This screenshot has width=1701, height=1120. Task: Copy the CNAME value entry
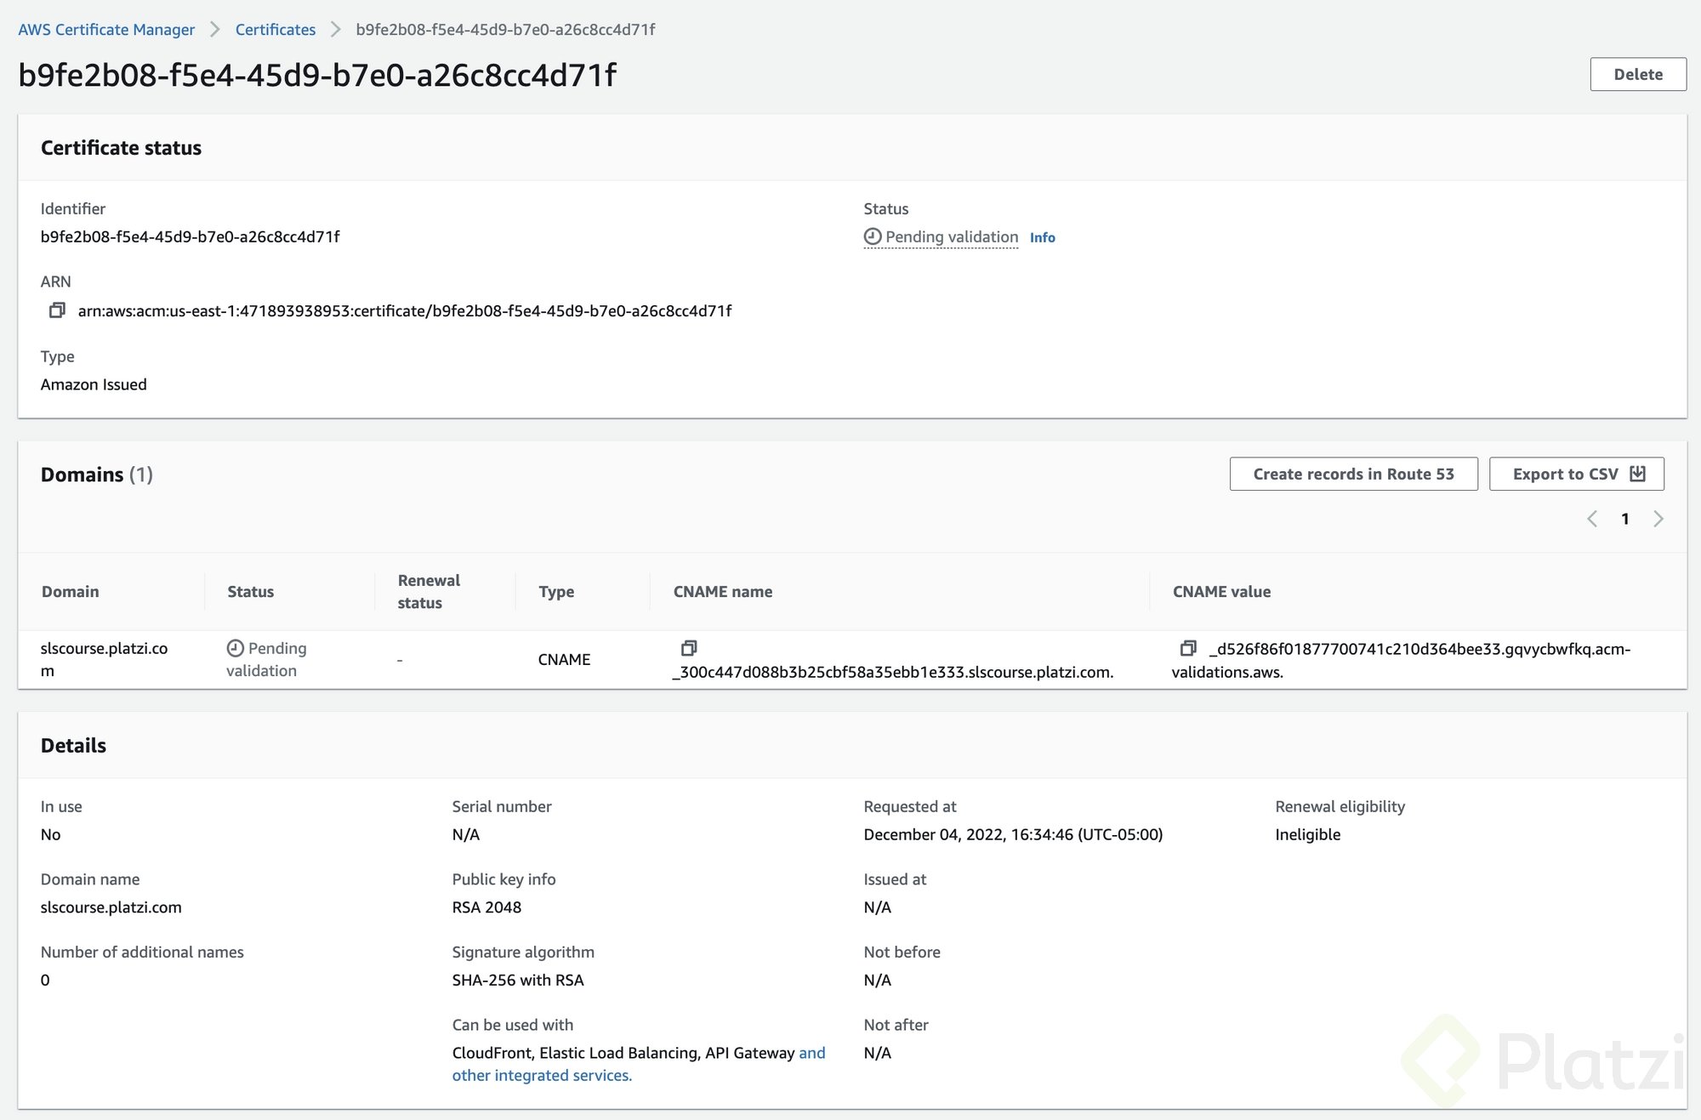coord(1188,648)
